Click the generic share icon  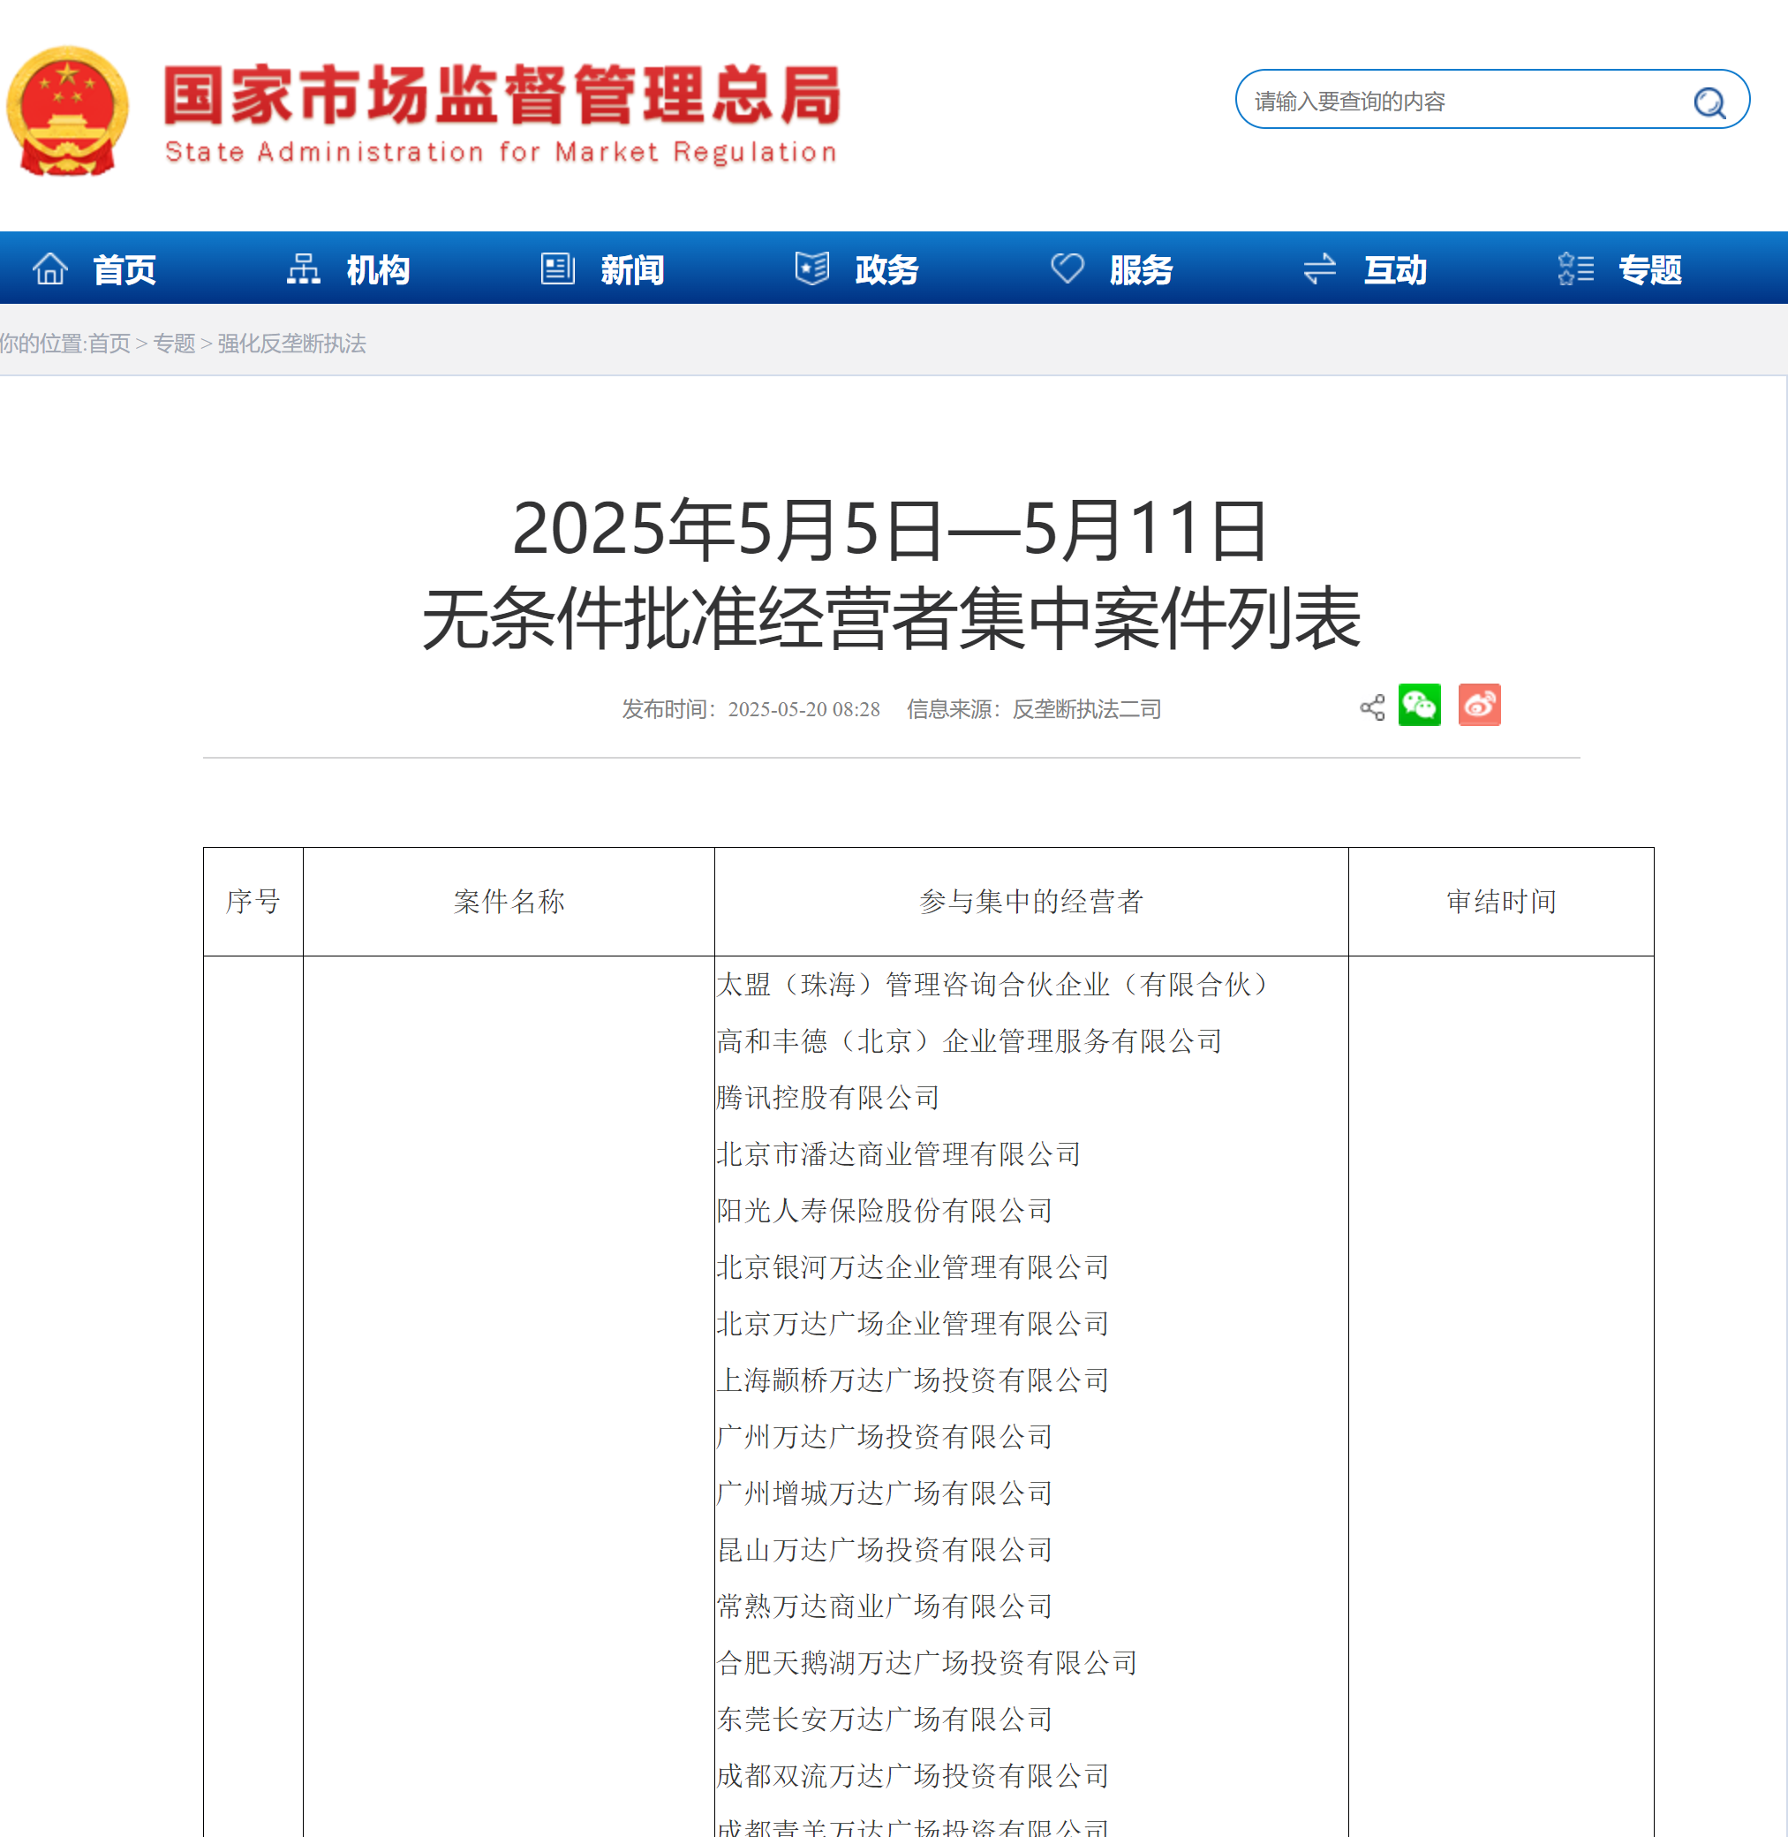(x=1372, y=707)
